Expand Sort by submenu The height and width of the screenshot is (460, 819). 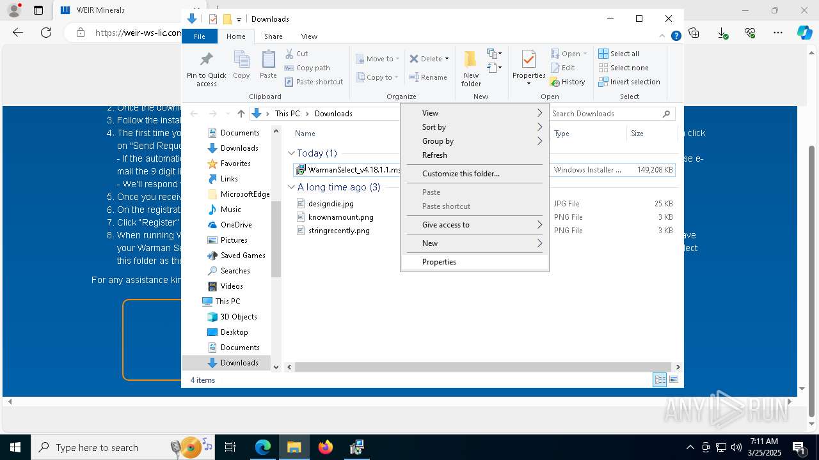pyautogui.click(x=475, y=127)
